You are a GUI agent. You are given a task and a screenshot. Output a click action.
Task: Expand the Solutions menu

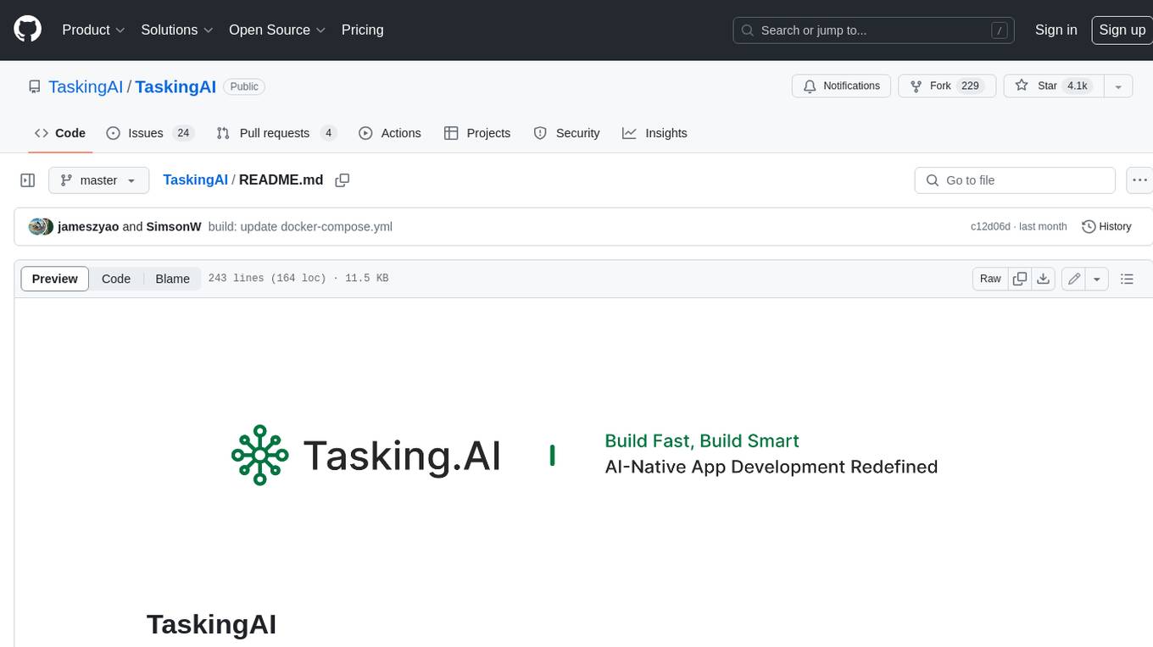(176, 30)
